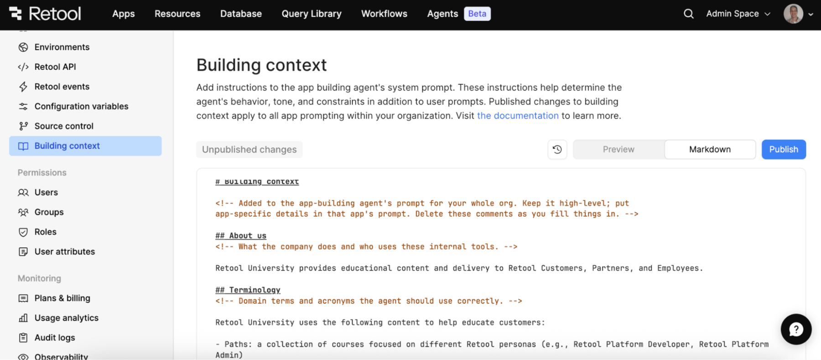Open Retool API settings page
The width and height of the screenshot is (821, 360).
[55, 67]
